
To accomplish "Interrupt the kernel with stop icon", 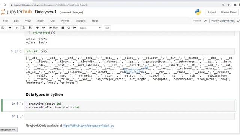I will click(63, 28).
